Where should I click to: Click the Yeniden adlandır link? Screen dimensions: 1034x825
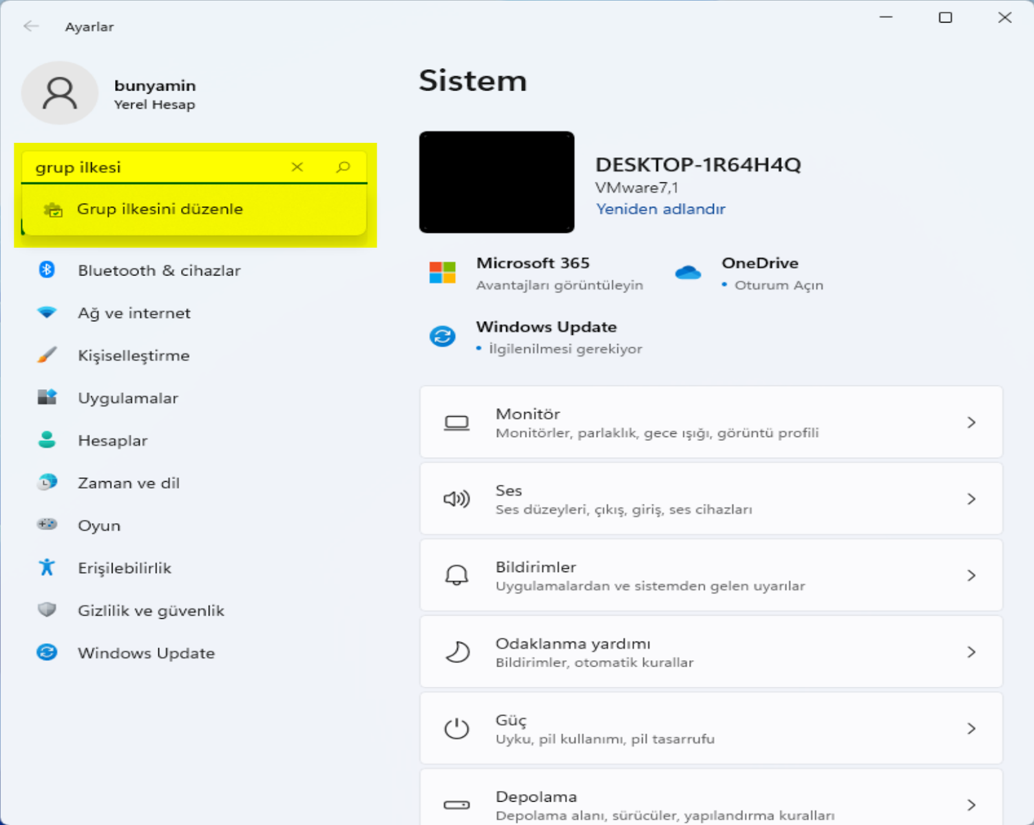tap(660, 209)
